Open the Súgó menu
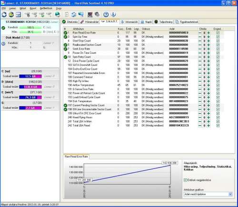Image resolution: width=238 pixels, height=207 pixels. [59, 8]
